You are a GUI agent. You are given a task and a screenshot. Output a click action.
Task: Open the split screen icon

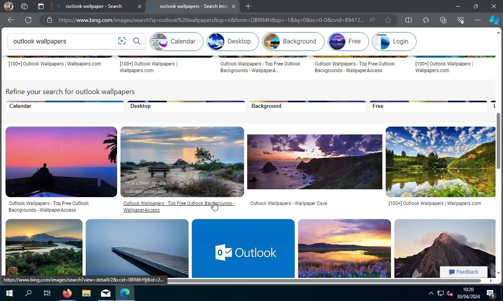[x=408, y=20]
